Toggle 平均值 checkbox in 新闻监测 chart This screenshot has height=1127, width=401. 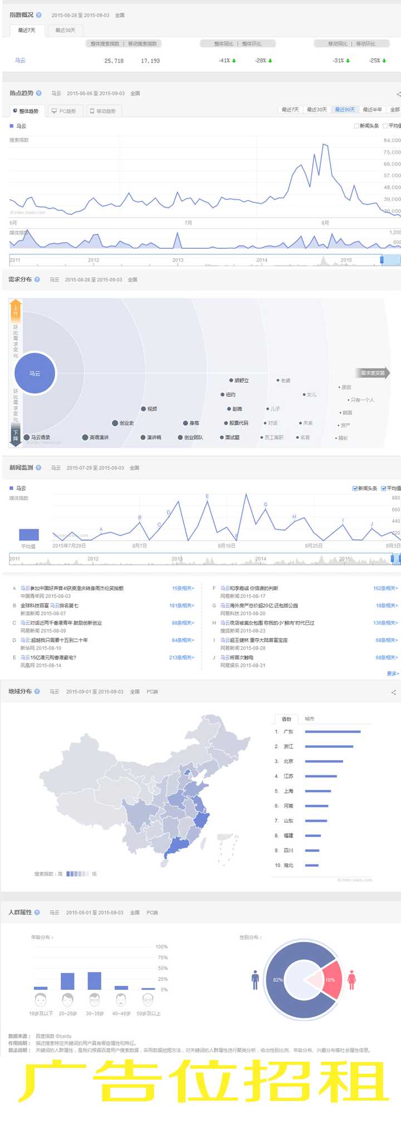click(x=384, y=488)
